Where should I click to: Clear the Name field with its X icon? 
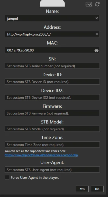[97, 18]
